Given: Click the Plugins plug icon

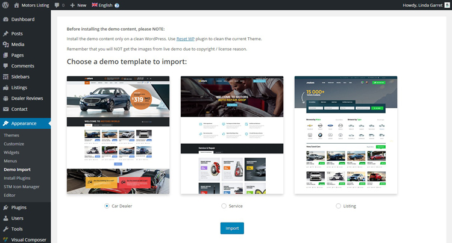Looking at the screenshot, I should [6, 208].
